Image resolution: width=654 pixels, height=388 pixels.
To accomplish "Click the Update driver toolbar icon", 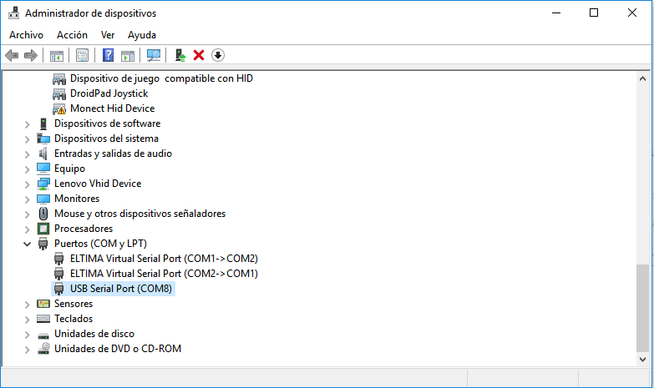I will pyautogui.click(x=180, y=55).
